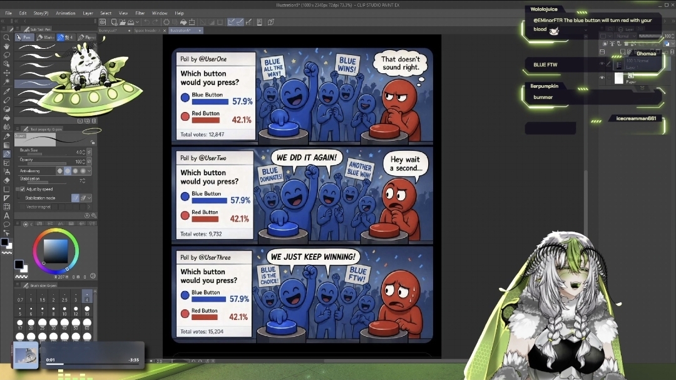Select the no anti-aliasing option
This screenshot has height=380, width=676.
pos(60,171)
